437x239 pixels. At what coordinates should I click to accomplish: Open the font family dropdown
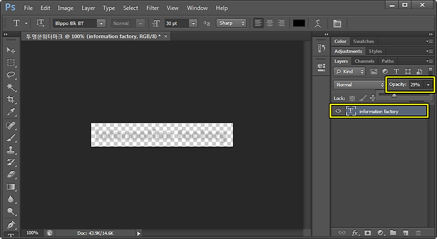point(101,24)
